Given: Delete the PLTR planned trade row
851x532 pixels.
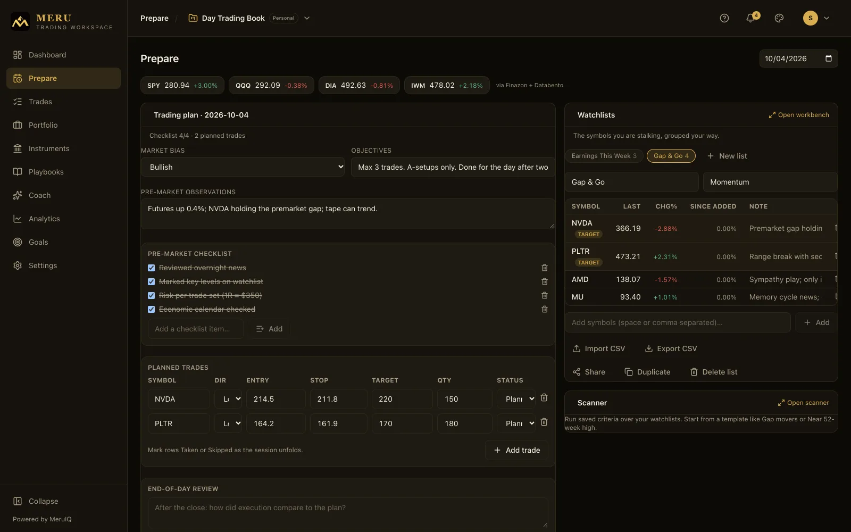Looking at the screenshot, I should tap(544, 422).
